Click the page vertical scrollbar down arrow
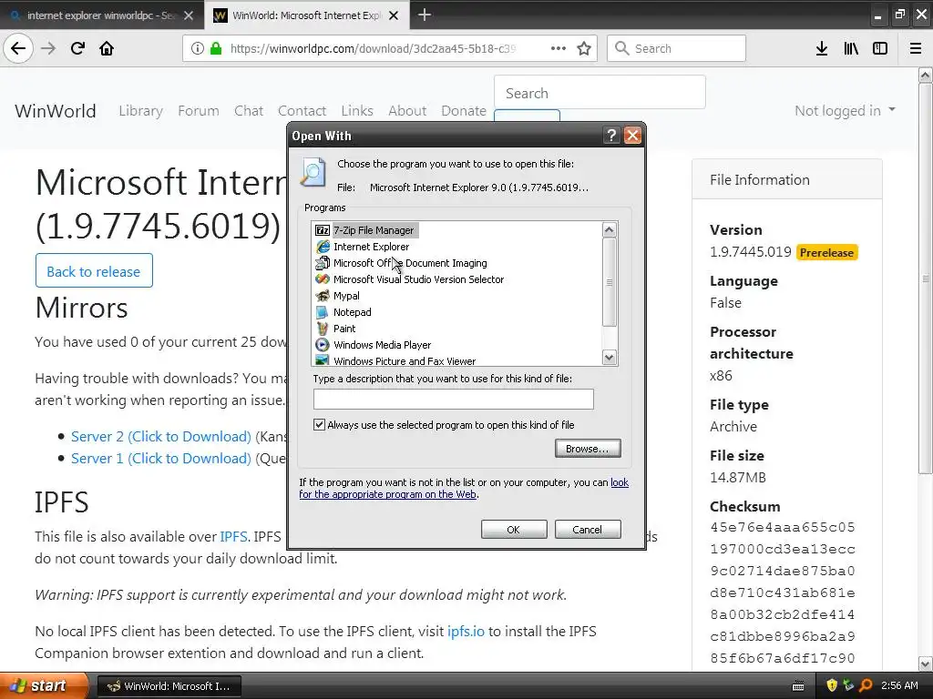The width and height of the screenshot is (933, 699). 926,664
